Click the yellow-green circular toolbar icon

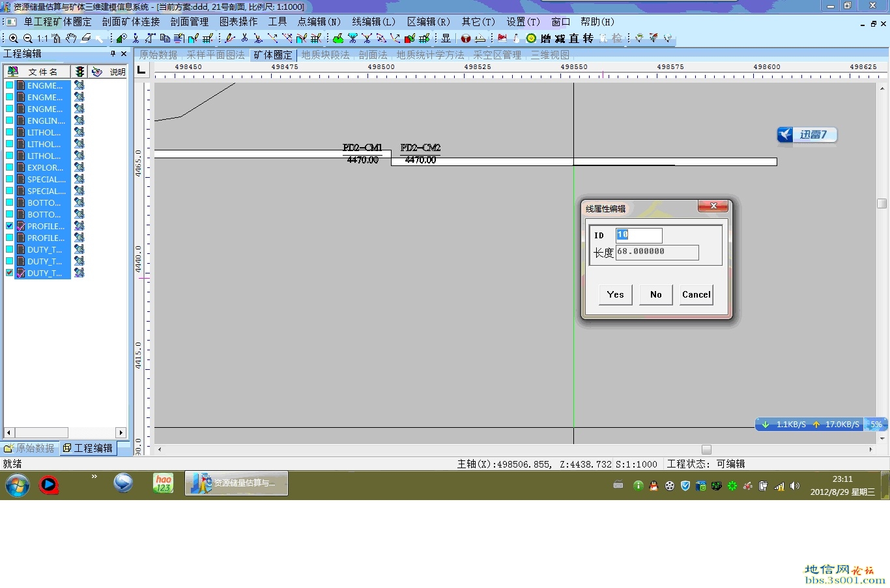tap(531, 38)
